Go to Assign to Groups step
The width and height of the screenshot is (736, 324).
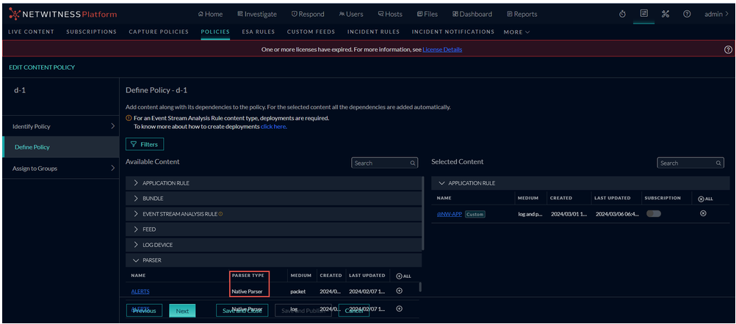[60, 168]
